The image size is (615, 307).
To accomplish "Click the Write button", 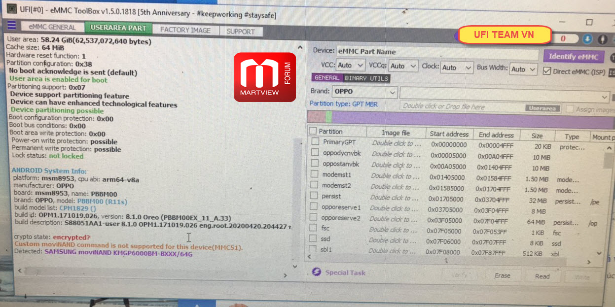I will point(582,277).
